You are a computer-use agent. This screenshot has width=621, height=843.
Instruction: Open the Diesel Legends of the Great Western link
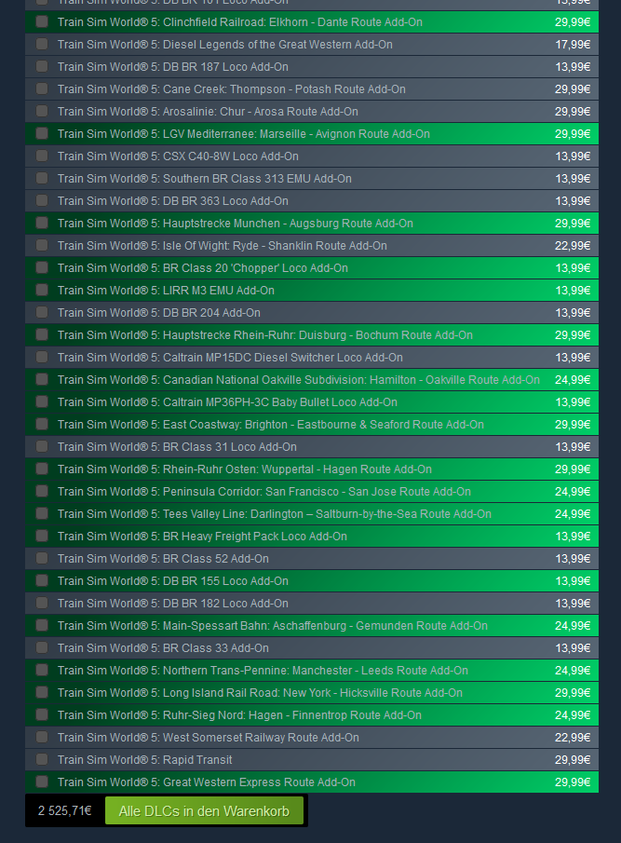point(224,45)
